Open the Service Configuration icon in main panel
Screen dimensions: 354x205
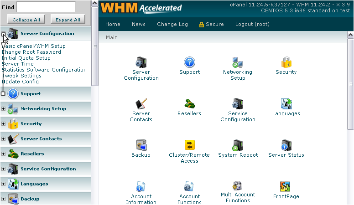point(238,104)
